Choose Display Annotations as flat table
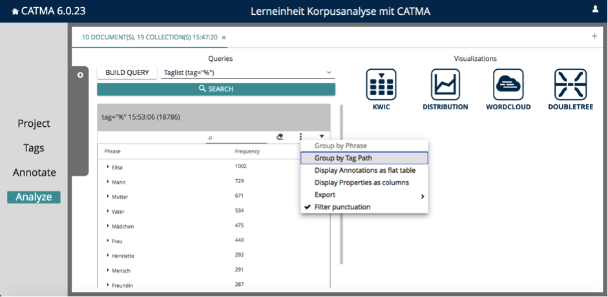 [364, 170]
